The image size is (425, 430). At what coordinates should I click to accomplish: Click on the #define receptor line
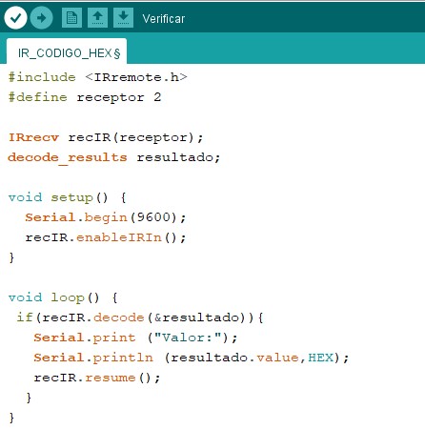pos(85,97)
